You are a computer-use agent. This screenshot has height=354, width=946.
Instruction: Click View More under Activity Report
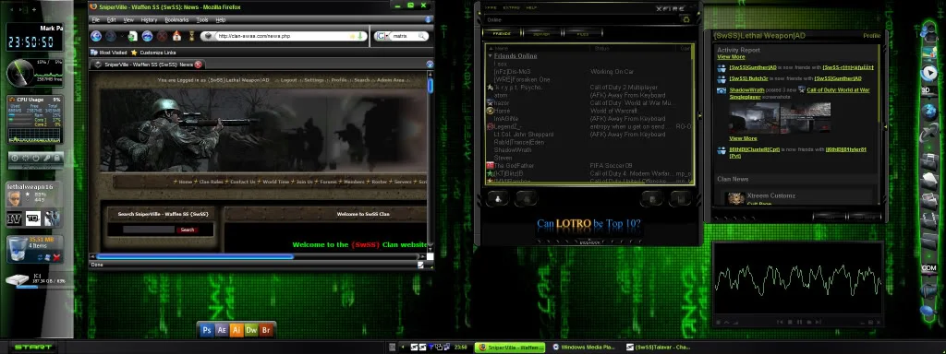coord(731,56)
